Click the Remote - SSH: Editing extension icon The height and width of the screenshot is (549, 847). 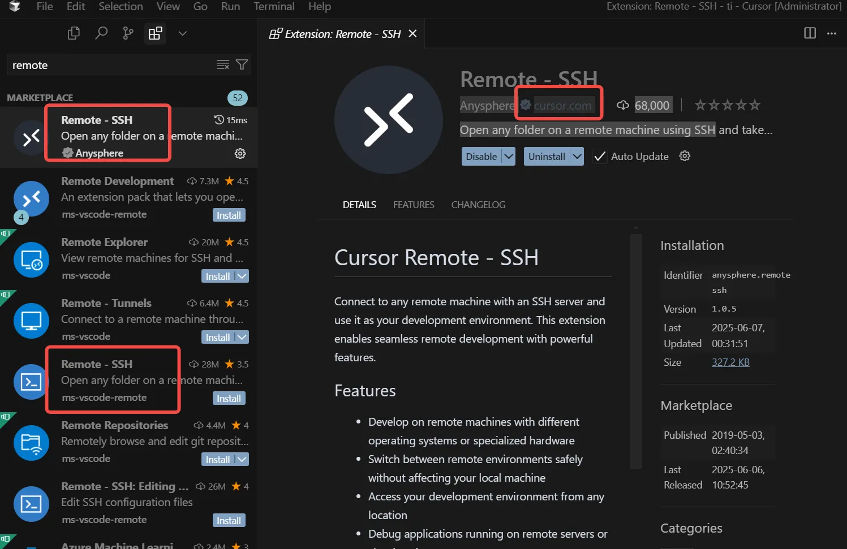click(31, 504)
